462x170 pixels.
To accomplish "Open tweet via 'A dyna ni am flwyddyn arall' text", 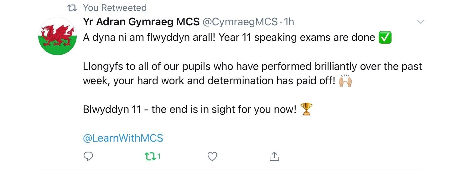I will [149, 38].
